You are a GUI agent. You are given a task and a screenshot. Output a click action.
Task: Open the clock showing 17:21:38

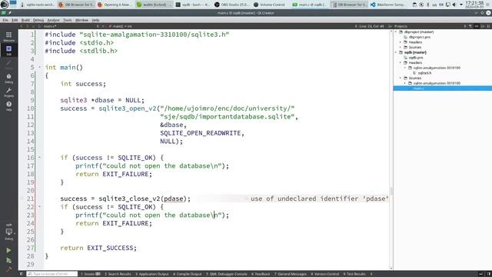coord(474,5)
